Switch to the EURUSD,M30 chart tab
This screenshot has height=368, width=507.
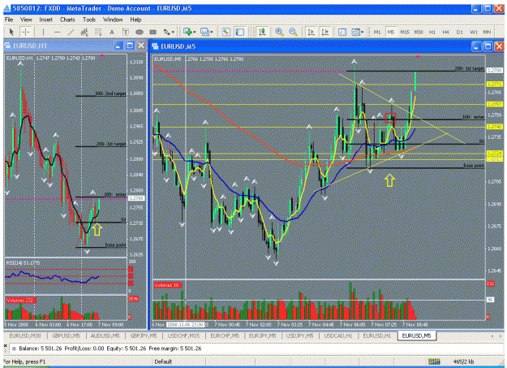tap(25, 336)
